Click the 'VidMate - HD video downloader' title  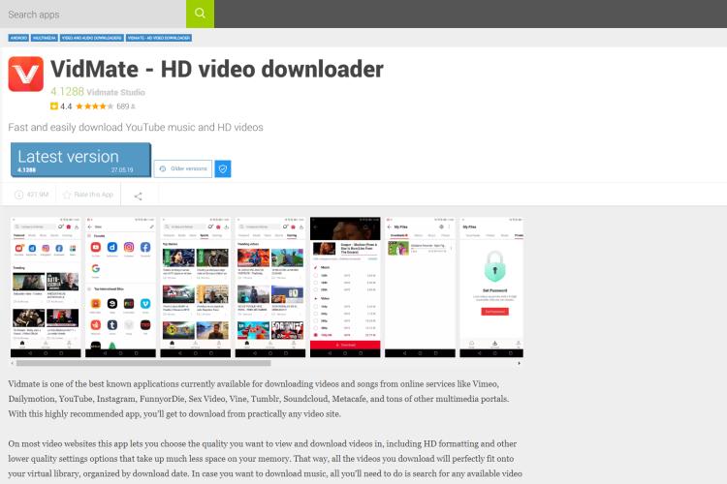(x=216, y=70)
